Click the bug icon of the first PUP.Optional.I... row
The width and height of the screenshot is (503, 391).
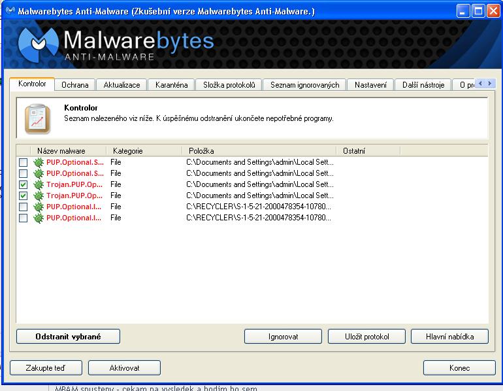pos(39,207)
